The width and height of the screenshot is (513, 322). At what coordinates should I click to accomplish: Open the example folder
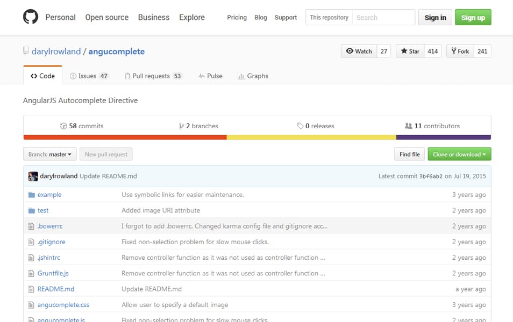(49, 195)
